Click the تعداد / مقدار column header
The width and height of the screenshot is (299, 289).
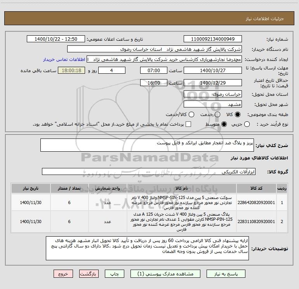point(69,189)
